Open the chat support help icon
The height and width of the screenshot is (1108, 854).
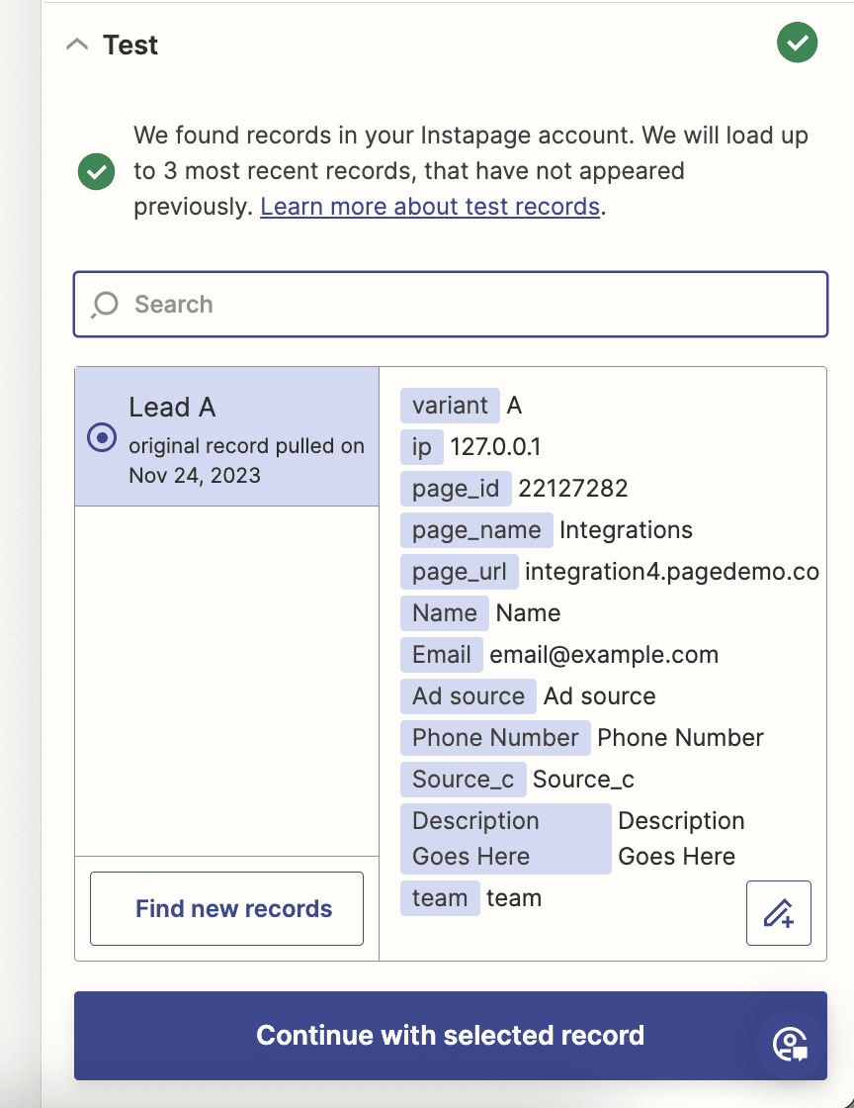(x=790, y=1044)
